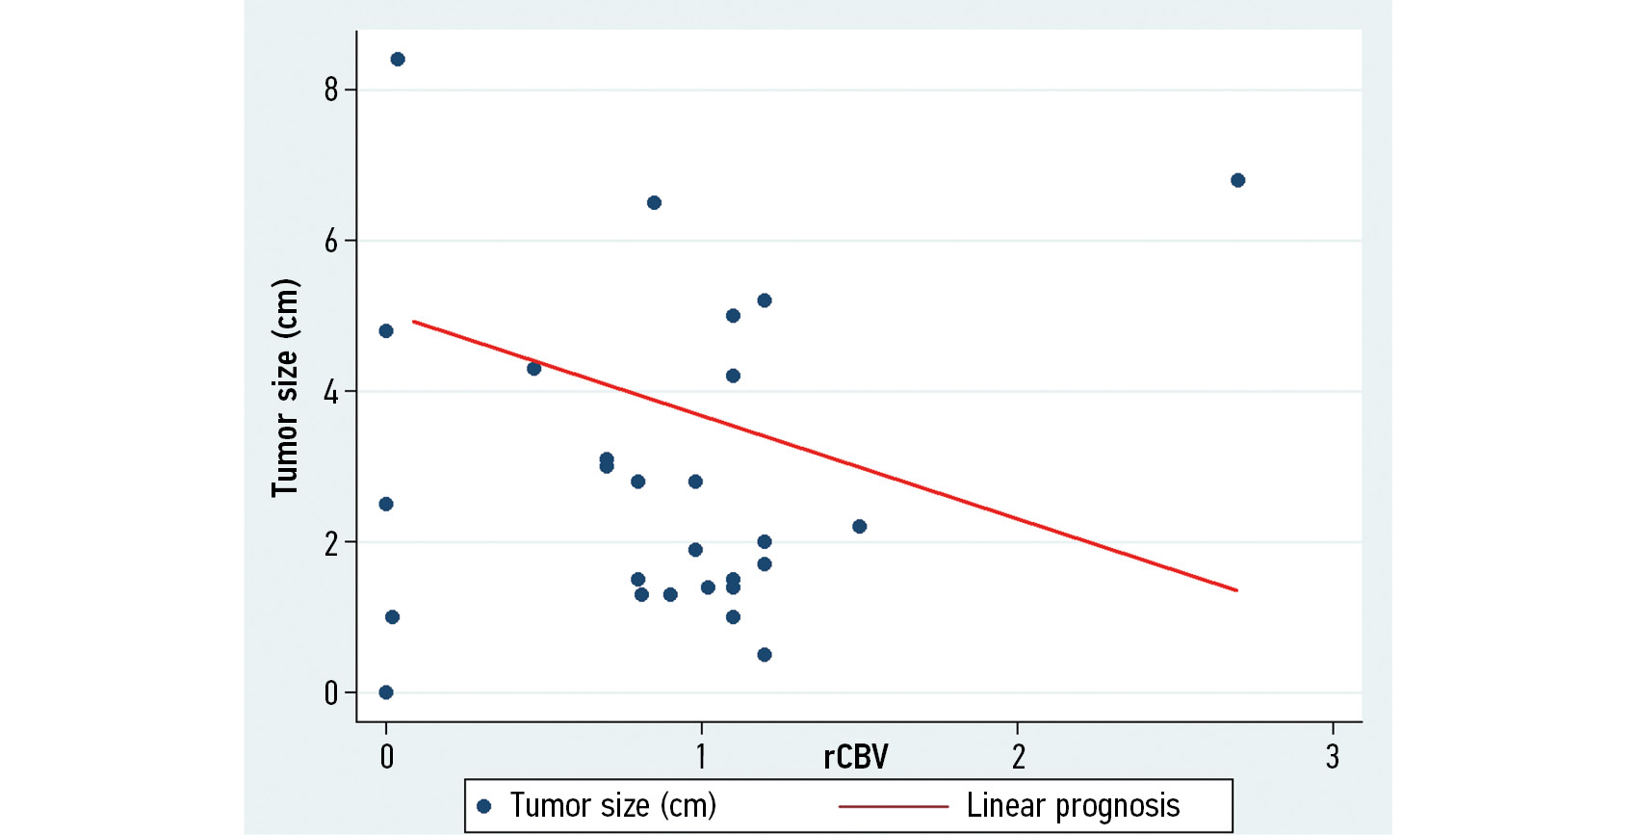Select the data point near rCBV 1.5
Viewport: 1636px width, 835px height.
(x=860, y=527)
